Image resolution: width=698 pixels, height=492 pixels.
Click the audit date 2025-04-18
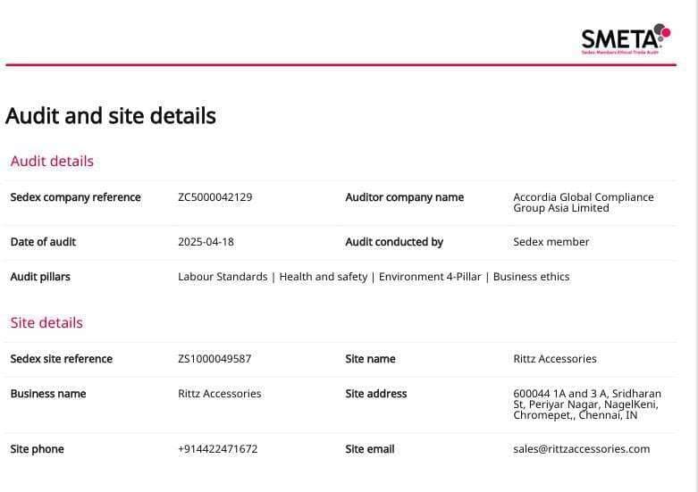click(x=206, y=242)
